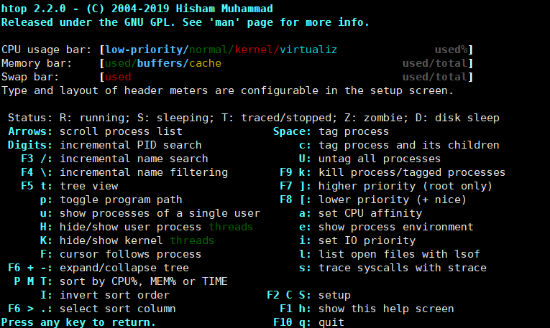Click 'select sort column' description
The image size is (550, 328).
click(118, 309)
